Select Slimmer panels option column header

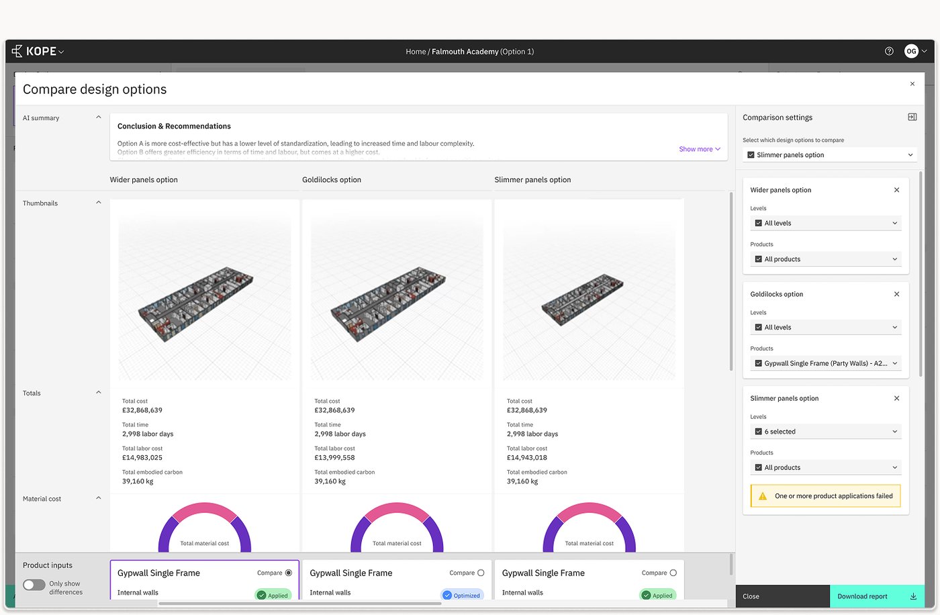tap(532, 180)
